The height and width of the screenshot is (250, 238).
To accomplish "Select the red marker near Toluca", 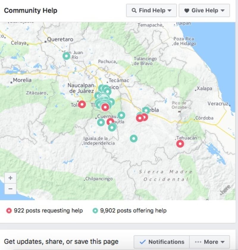I will click(x=82, y=104).
